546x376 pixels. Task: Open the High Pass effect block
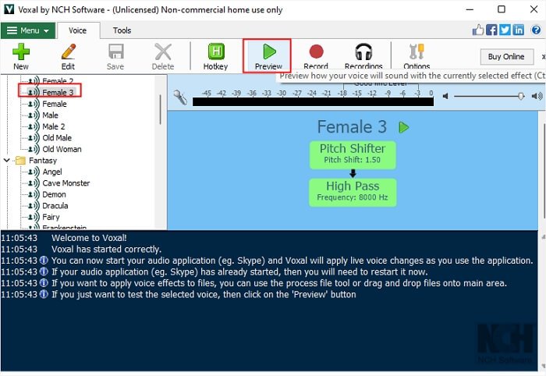[x=354, y=192]
